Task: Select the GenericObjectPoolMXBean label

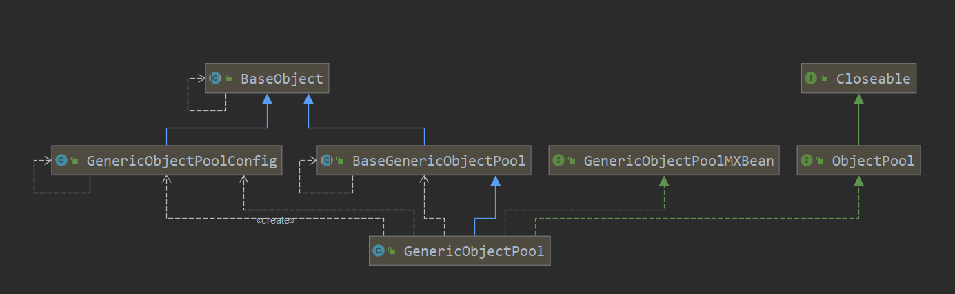Action: coord(678,161)
